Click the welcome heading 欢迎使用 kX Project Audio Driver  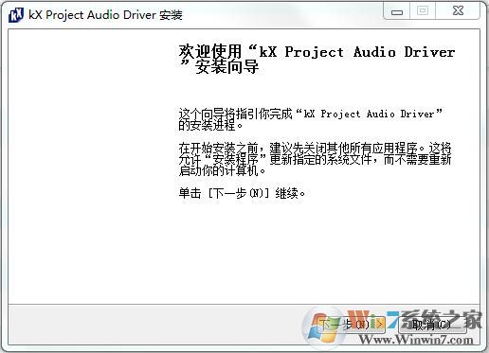(x=317, y=59)
